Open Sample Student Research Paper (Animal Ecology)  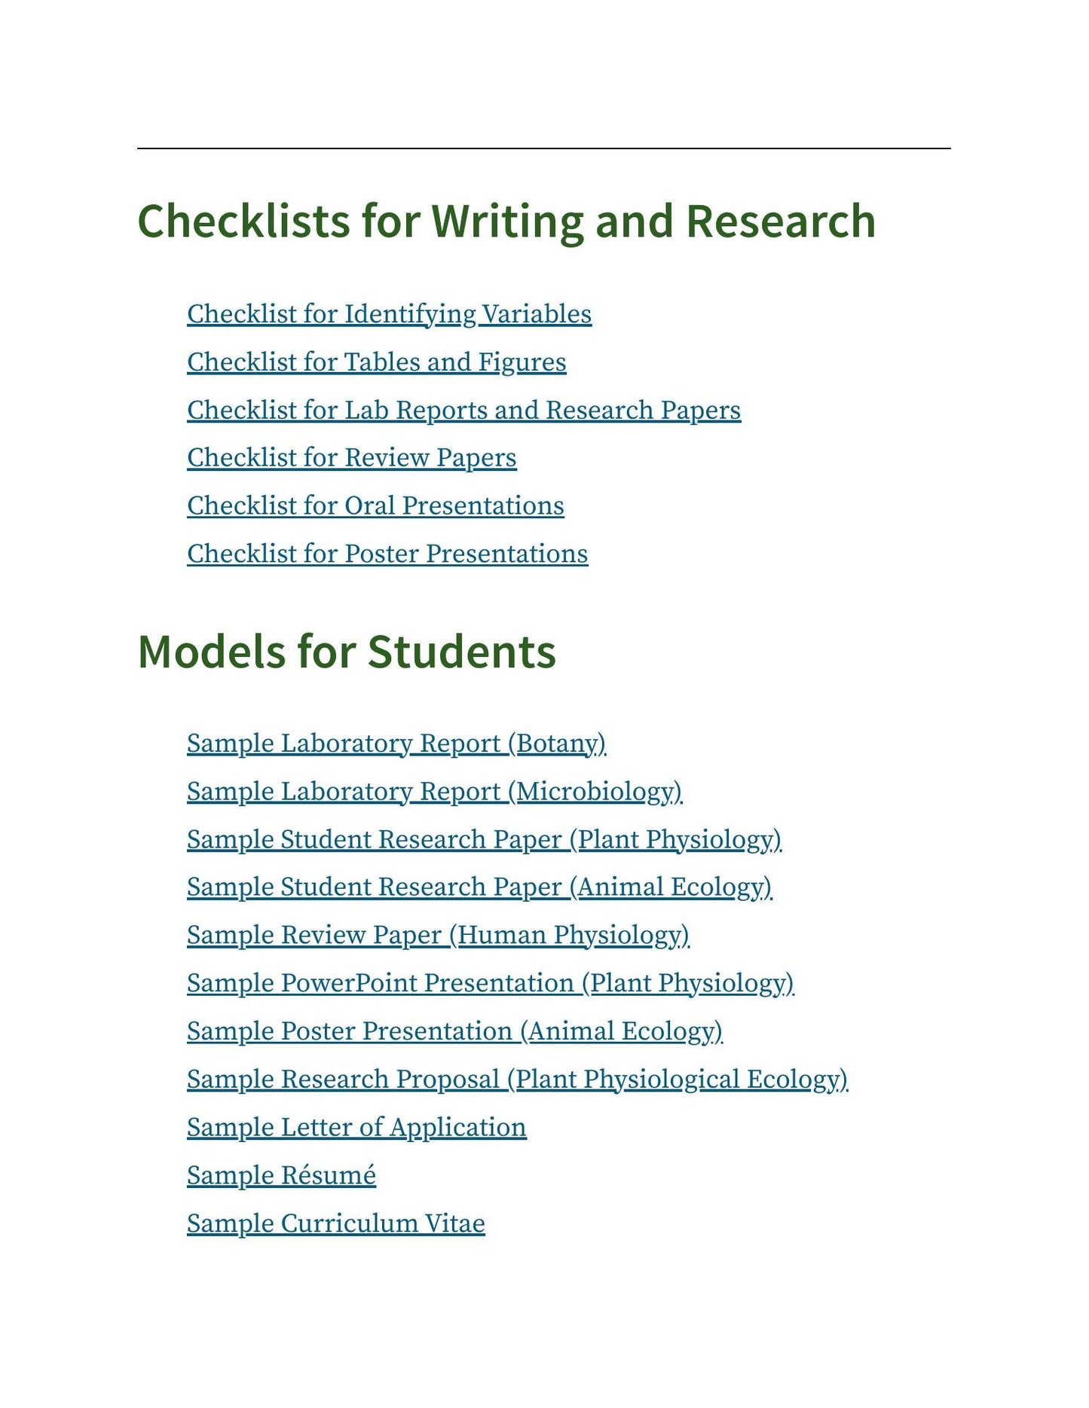(479, 887)
